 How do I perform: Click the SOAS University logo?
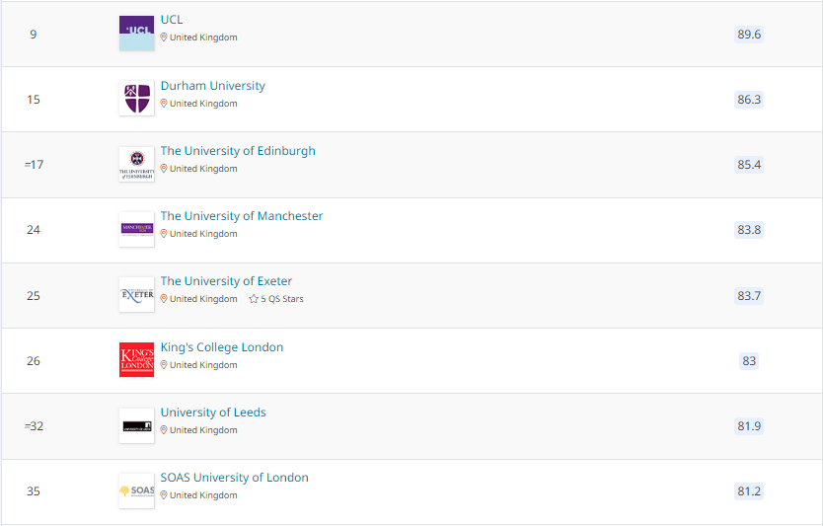point(136,490)
